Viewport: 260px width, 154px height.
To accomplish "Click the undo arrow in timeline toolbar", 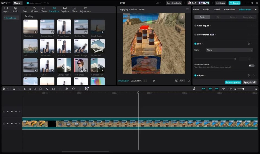I will click(14, 89).
